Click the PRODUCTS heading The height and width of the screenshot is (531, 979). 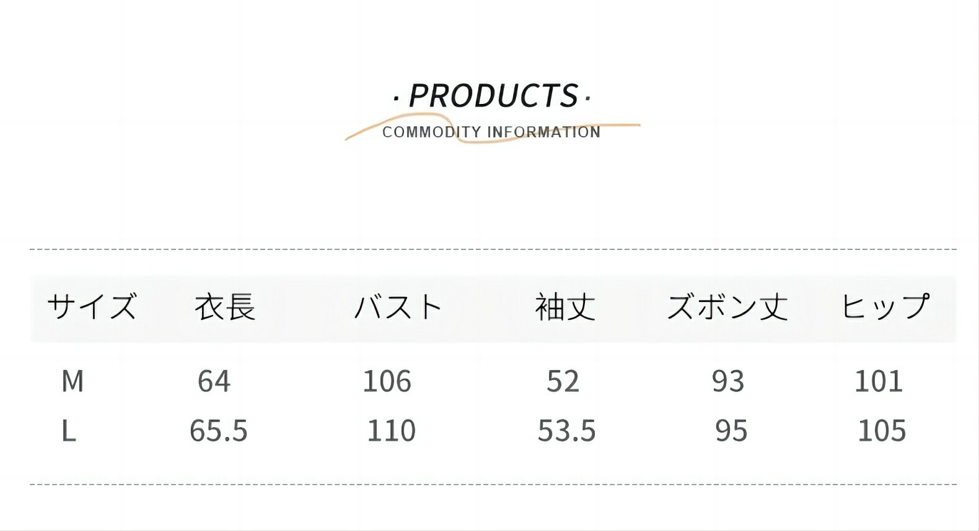493,96
